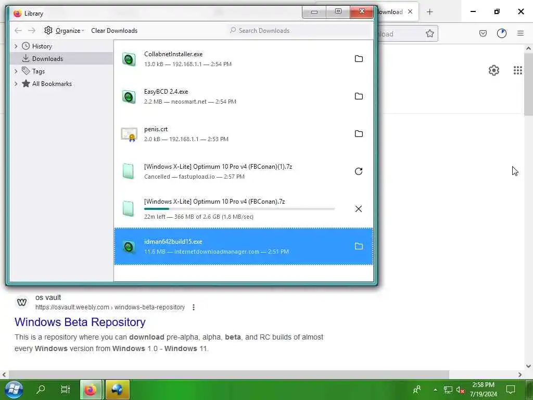Screen dimensions: 533x400
Task: Show hidden system tray icons
Action: pos(435,390)
